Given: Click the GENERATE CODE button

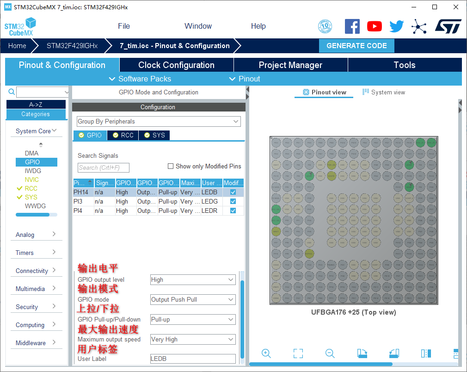Looking at the screenshot, I should pos(356,46).
